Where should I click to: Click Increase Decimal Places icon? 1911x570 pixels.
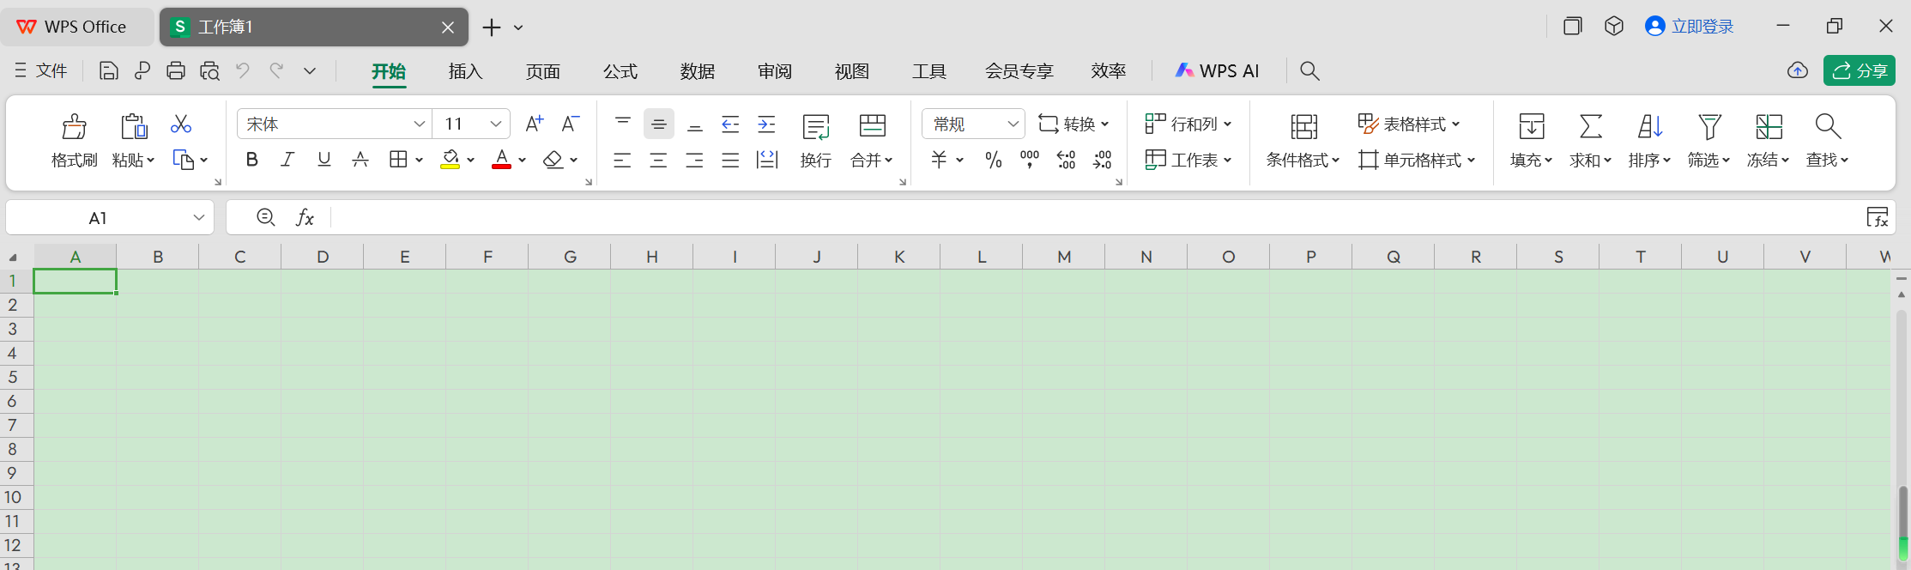[x=1066, y=160]
